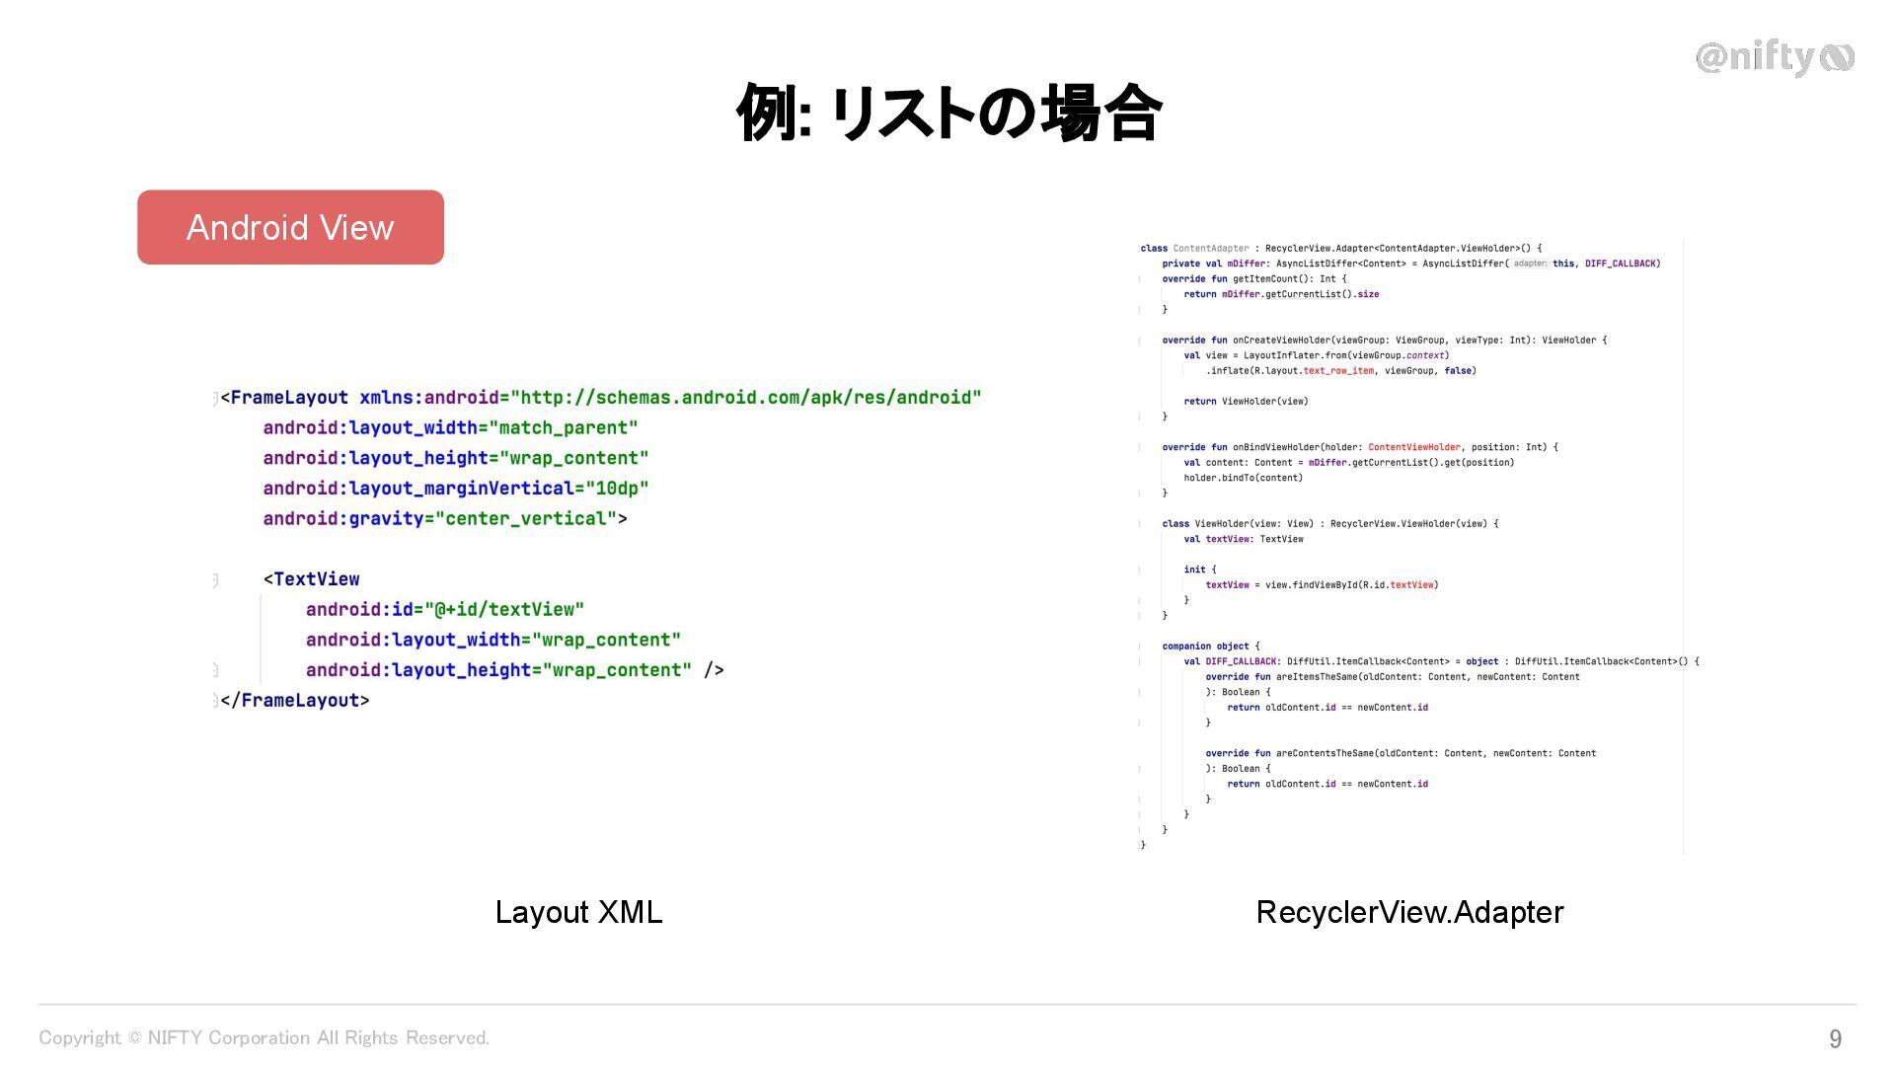Select android:layout_marginVertical="10dp" line

(x=455, y=489)
